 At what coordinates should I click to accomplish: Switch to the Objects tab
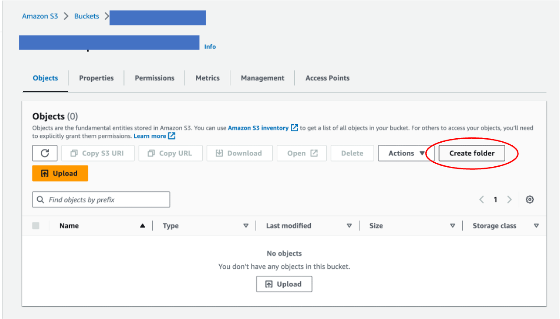click(45, 78)
